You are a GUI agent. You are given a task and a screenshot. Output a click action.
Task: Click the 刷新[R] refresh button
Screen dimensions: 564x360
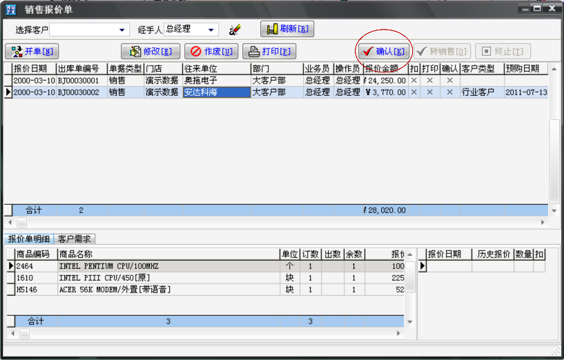coord(287,29)
